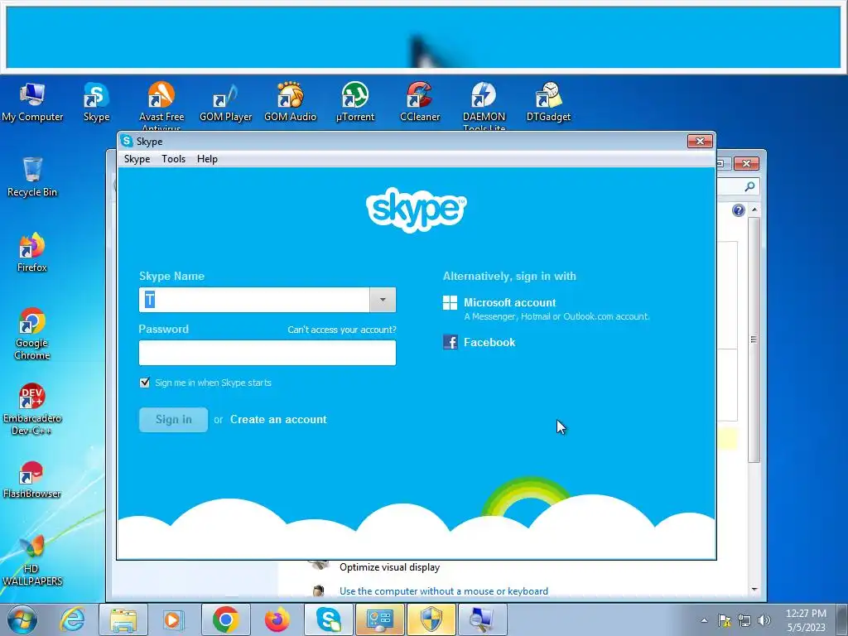This screenshot has height=636, width=848.
Task: Click Can't access your account link
Action: pyautogui.click(x=342, y=330)
